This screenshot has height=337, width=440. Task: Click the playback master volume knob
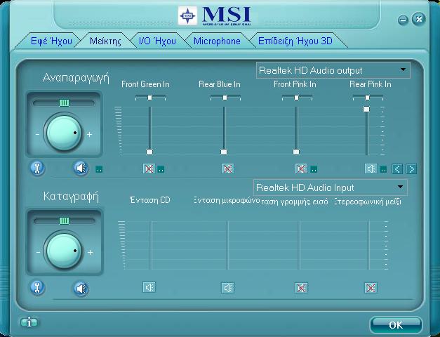(x=64, y=133)
